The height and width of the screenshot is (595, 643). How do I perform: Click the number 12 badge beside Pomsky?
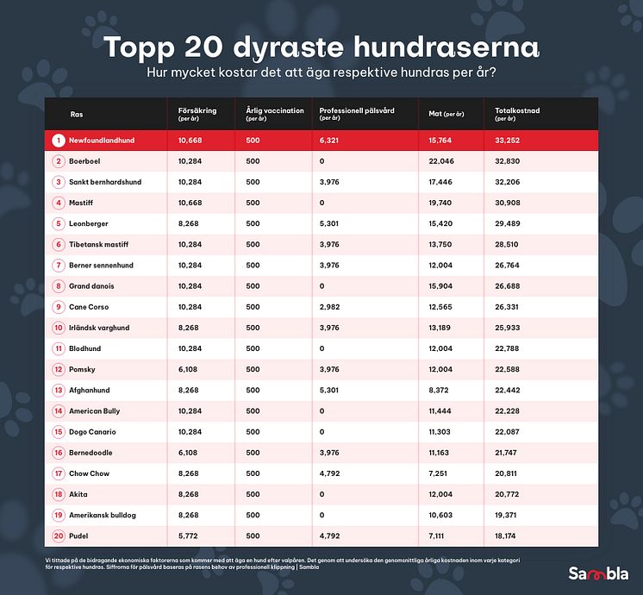click(59, 369)
